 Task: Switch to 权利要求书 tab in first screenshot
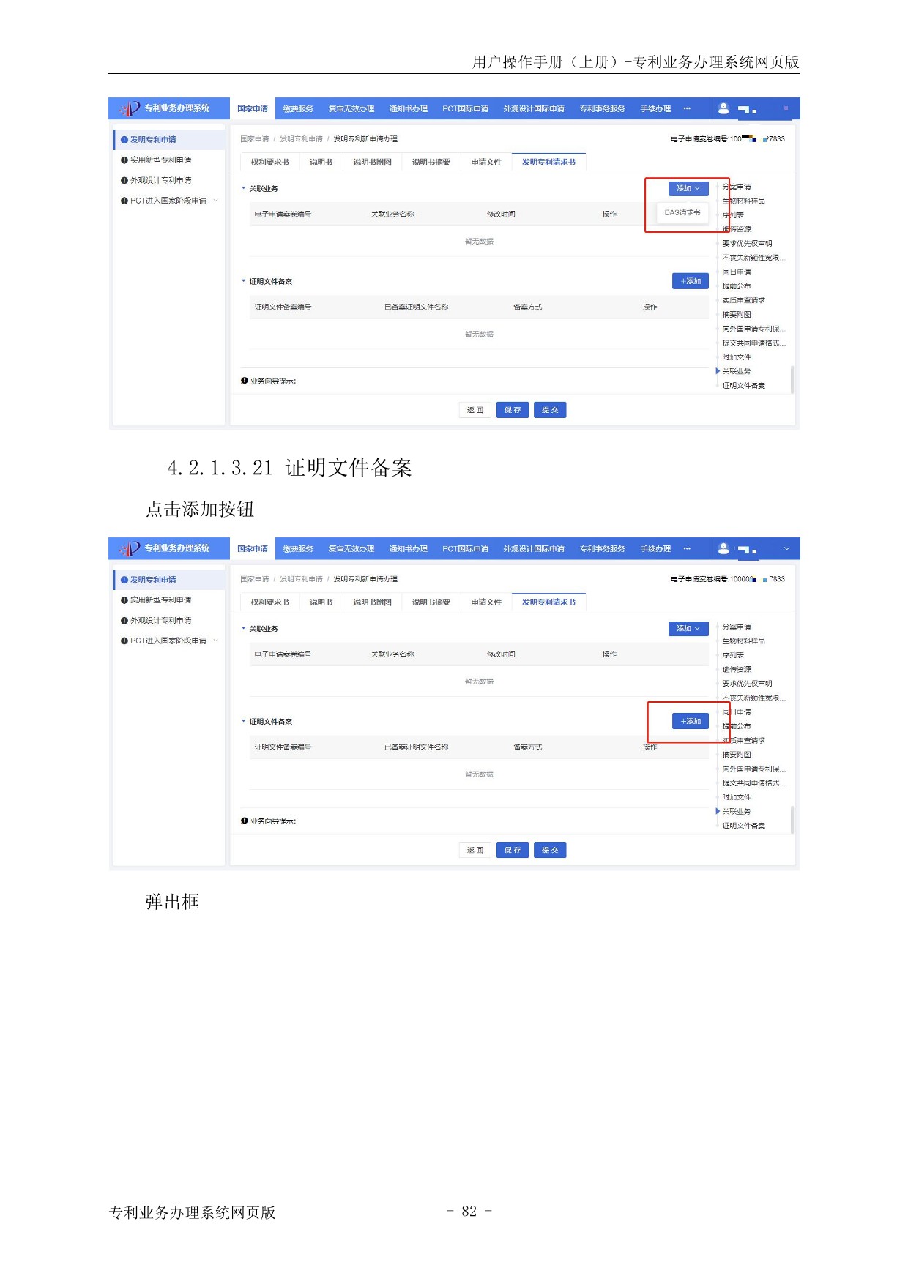pyautogui.click(x=269, y=163)
